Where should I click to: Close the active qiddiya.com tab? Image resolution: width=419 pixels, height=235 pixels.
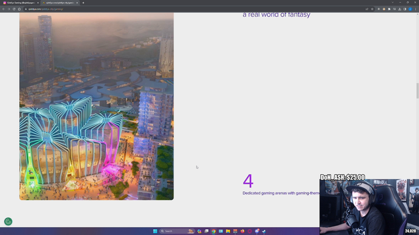77,3
